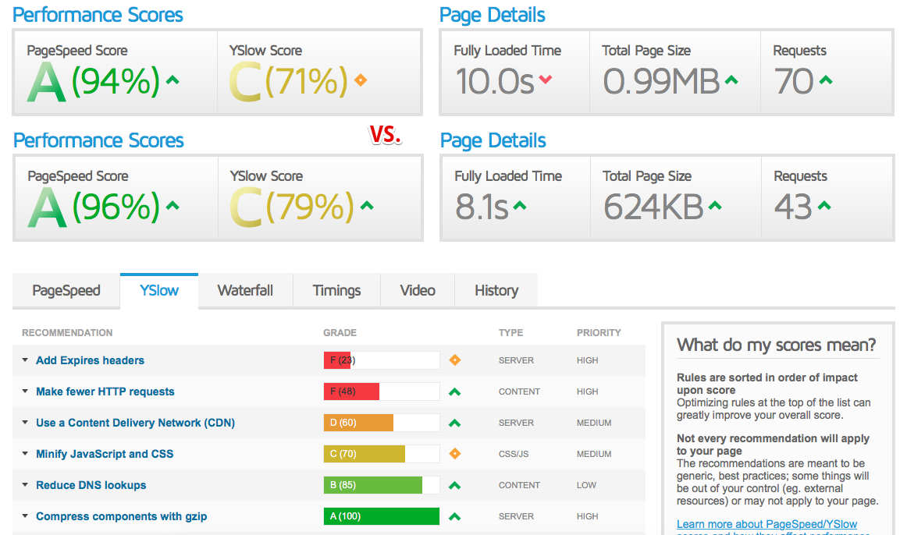Click orange diamond icon in Add Expires row
Image resolution: width=907 pixels, height=535 pixels.
455,360
